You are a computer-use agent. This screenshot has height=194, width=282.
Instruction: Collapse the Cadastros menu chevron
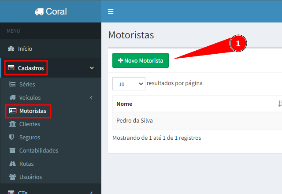coord(92,68)
